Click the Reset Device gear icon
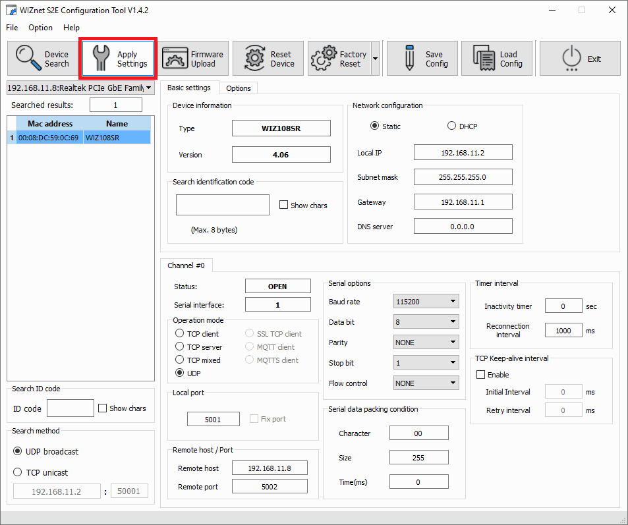 [254, 59]
